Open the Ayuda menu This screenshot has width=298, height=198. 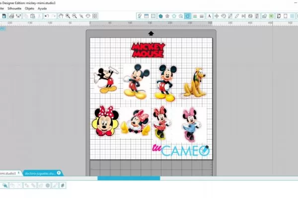[42, 8]
